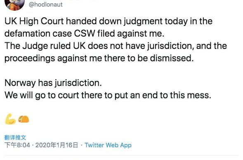
Task: Click the phrase "proceedings against me"
Action: (x=53, y=58)
